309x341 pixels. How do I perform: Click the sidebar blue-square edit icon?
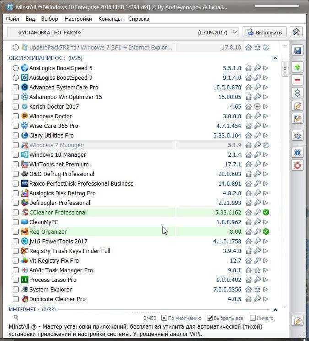coord(297,119)
